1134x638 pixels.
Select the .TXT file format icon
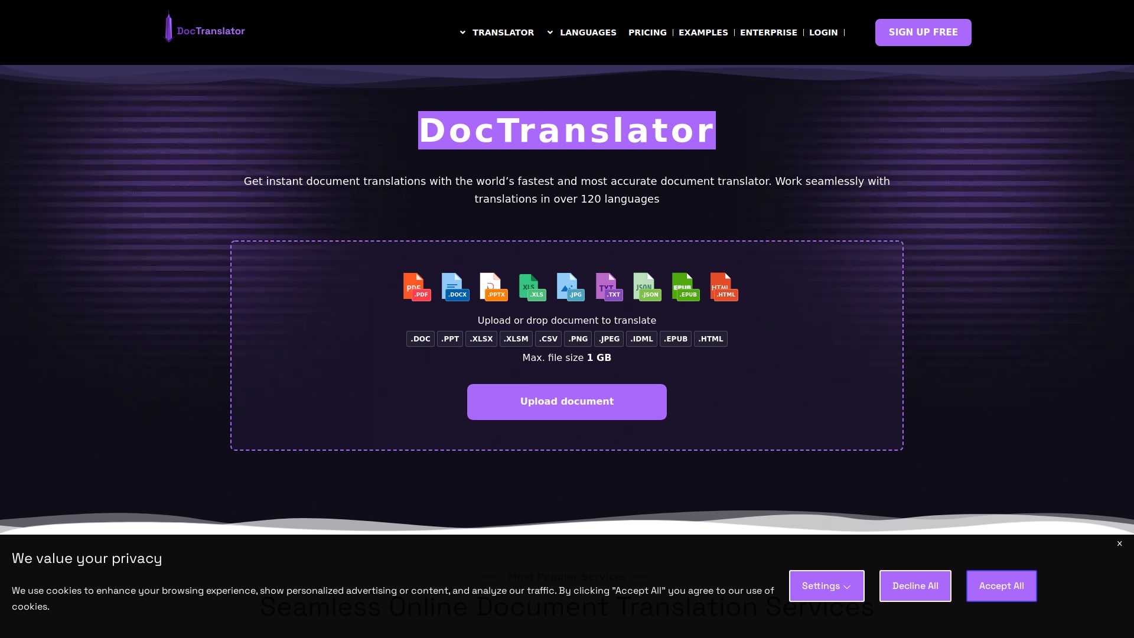[608, 287]
